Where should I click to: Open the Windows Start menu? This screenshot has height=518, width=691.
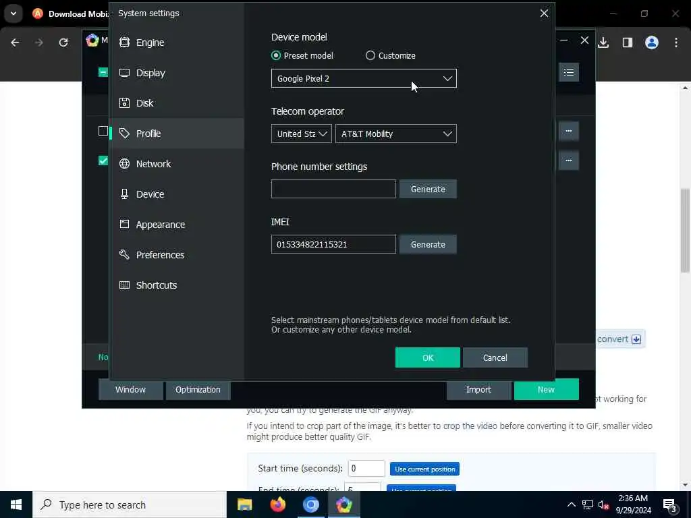16,505
